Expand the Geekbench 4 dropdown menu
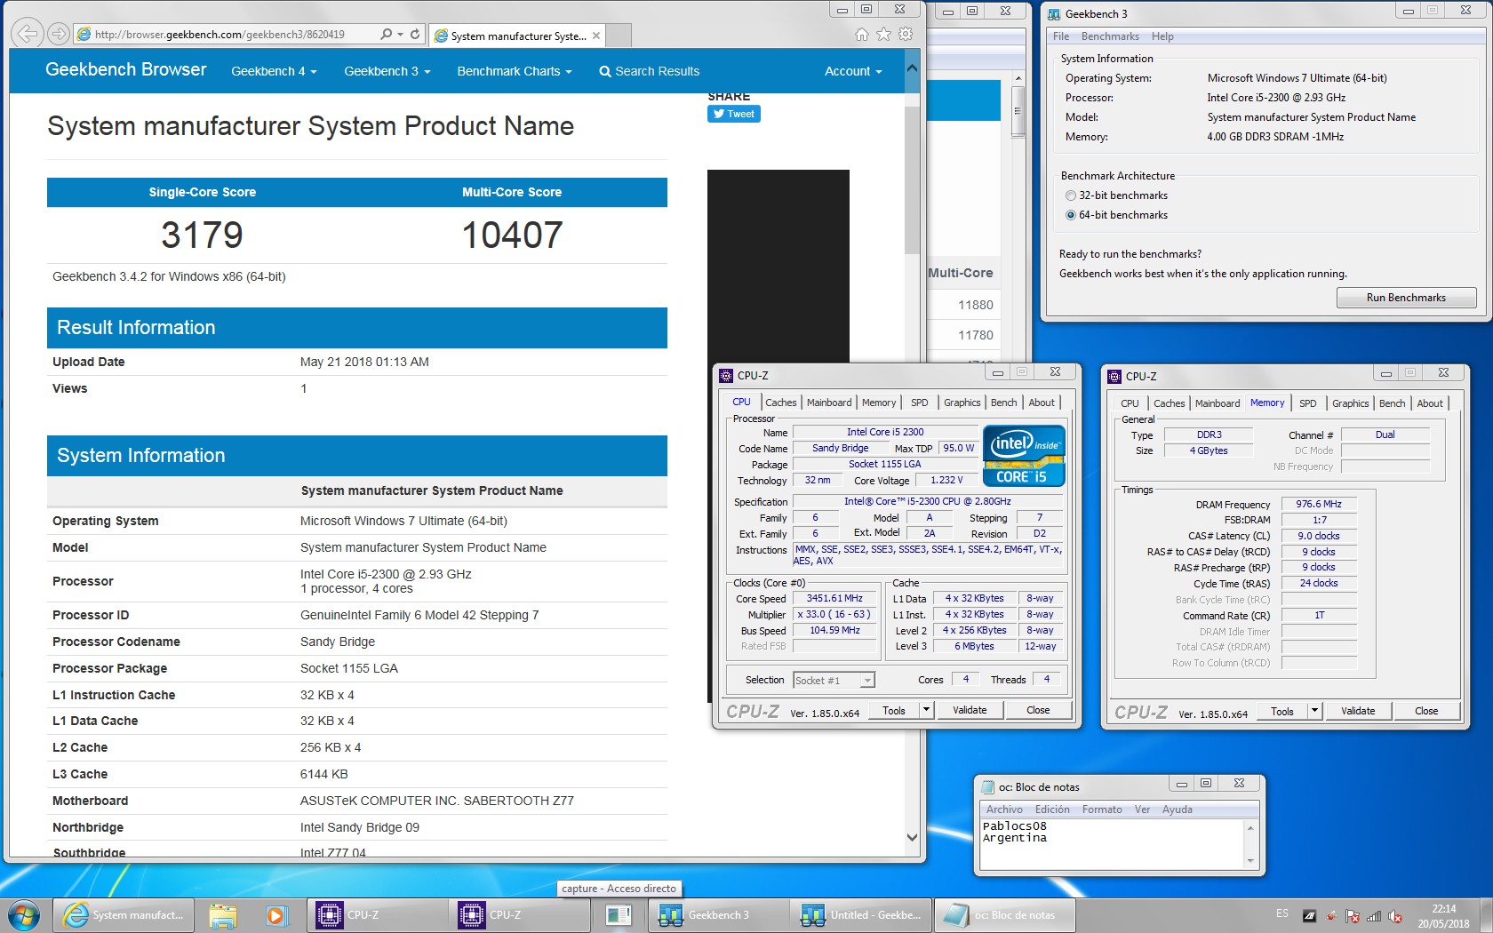Screen dimensions: 1493x933 [x=274, y=71]
